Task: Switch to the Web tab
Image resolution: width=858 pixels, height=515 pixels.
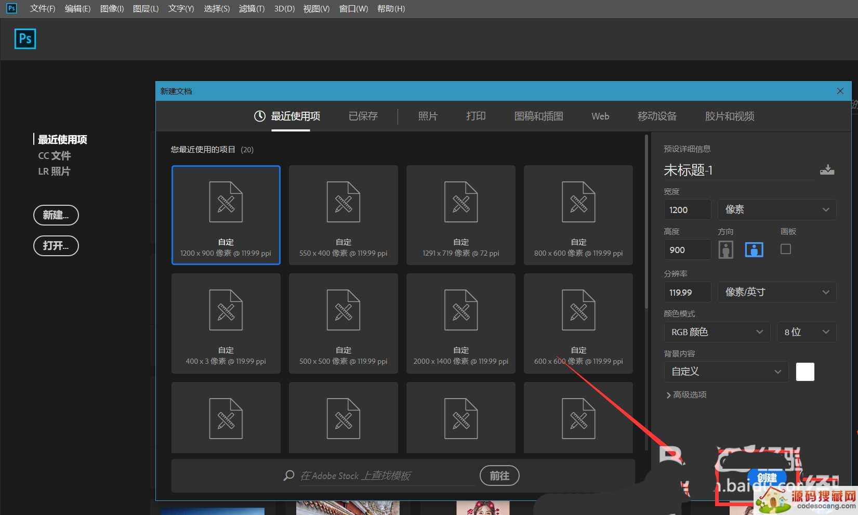Action: pos(600,116)
